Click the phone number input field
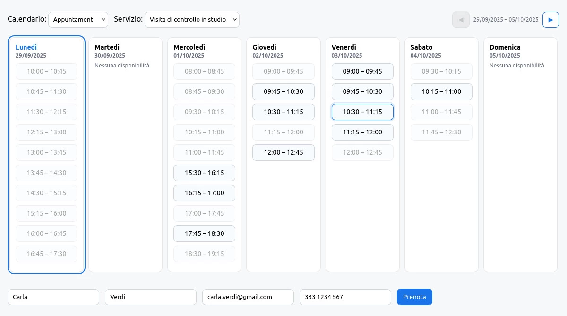567x316 pixels. 345,297
